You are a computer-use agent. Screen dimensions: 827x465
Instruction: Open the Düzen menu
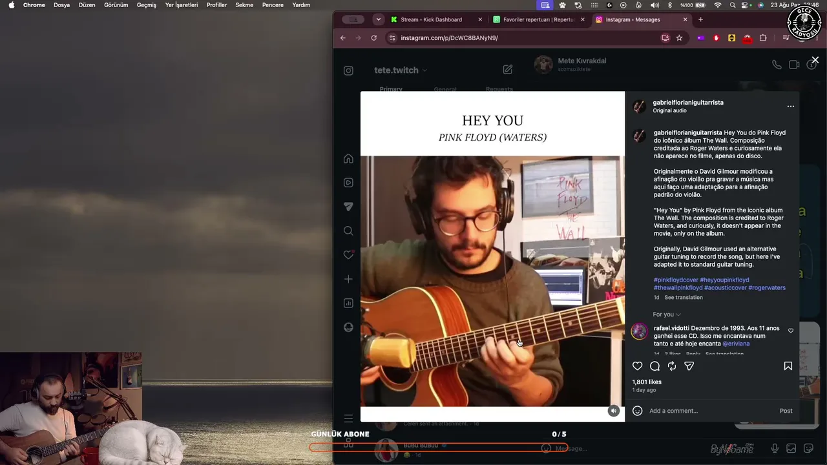(x=87, y=5)
